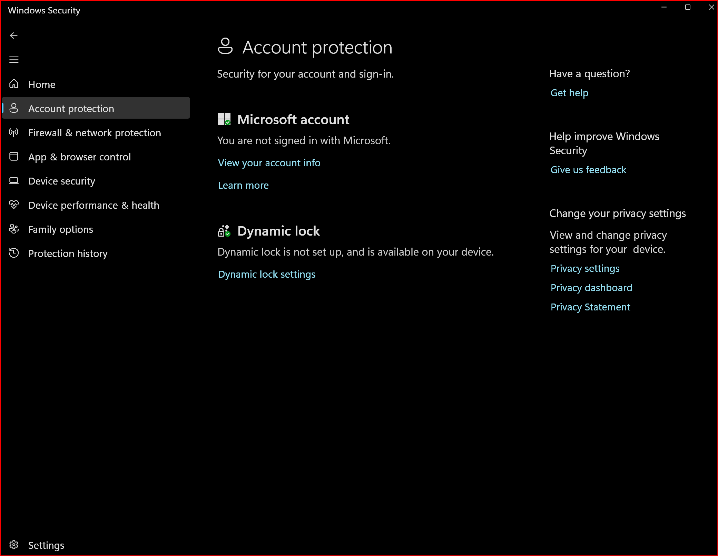This screenshot has width=718, height=556.
Task: Click Give us feedback link
Action: 588,170
